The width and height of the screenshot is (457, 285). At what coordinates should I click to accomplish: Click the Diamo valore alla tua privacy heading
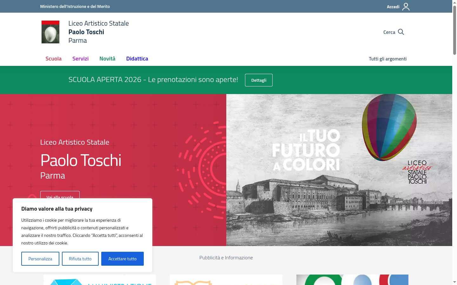[57, 209]
